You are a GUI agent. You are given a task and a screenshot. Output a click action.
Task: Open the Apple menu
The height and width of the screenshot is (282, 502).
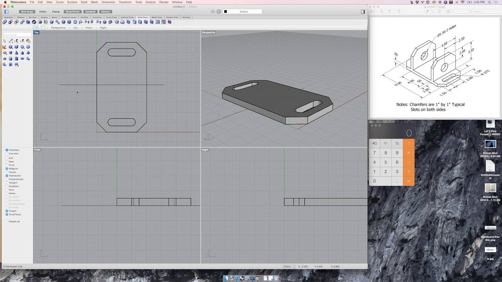click(x=5, y=2)
